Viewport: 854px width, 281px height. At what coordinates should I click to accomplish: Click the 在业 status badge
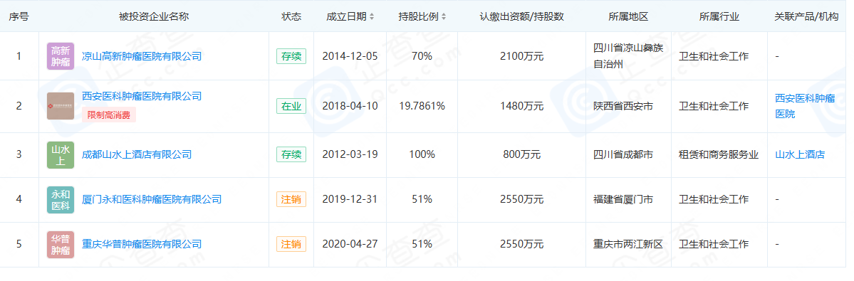click(x=291, y=106)
